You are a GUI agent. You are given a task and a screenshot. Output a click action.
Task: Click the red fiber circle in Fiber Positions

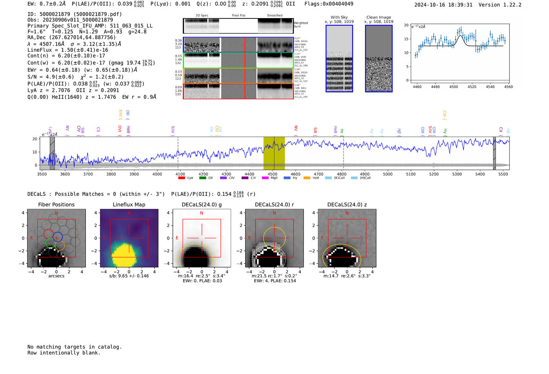tap(48, 235)
